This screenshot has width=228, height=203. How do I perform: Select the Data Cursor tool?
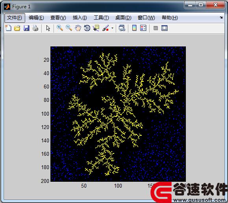[x=96, y=28]
